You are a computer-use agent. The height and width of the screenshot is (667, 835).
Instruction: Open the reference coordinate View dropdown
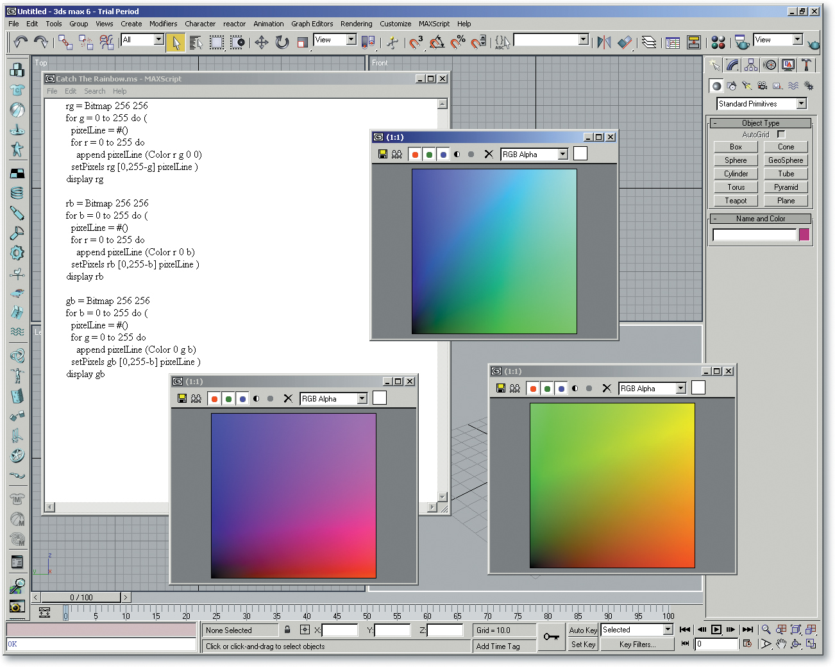[351, 39]
